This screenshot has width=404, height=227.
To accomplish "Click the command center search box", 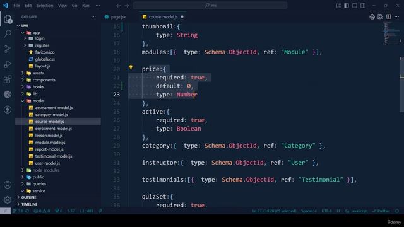I will click(210, 6).
